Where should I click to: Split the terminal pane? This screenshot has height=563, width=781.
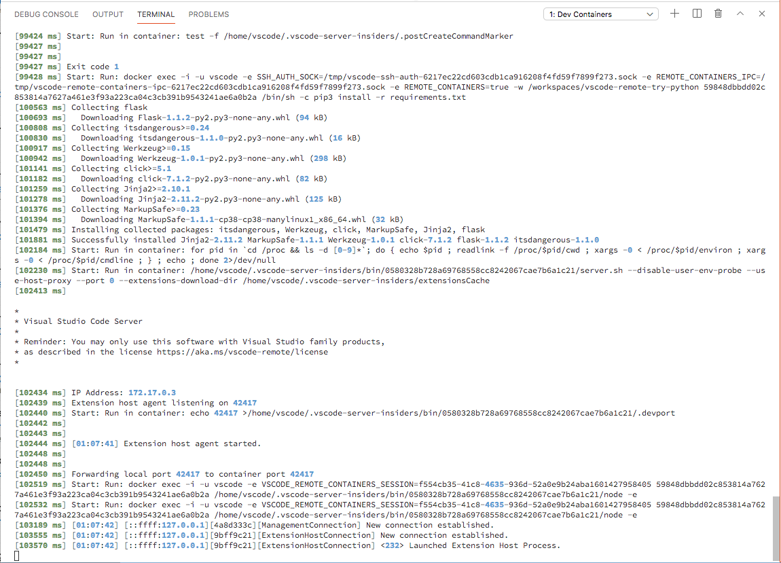tap(696, 13)
